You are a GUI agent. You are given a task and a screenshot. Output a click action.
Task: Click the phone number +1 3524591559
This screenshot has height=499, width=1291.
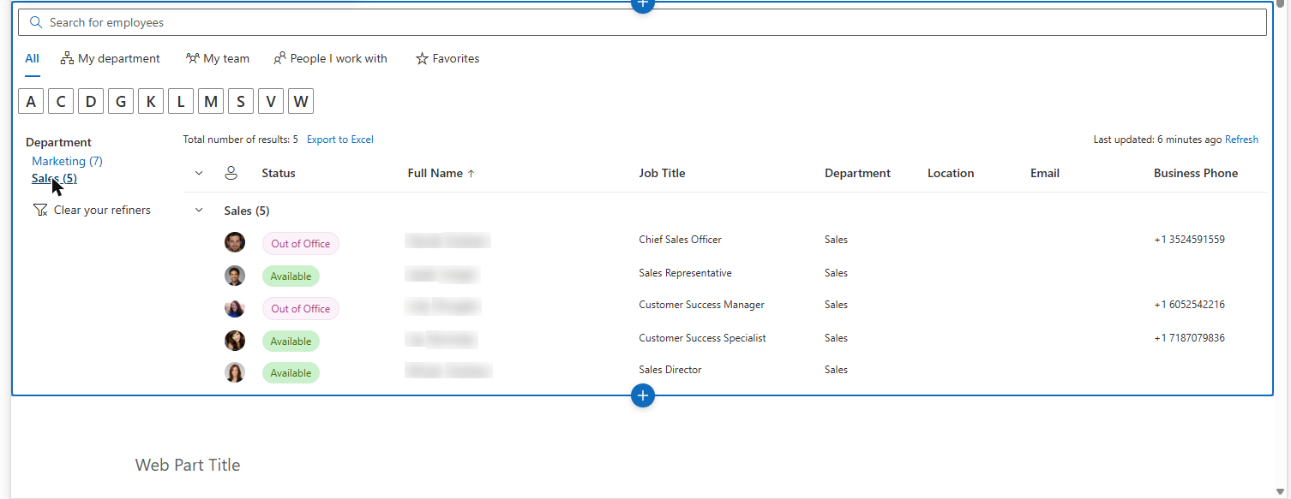(x=1189, y=240)
